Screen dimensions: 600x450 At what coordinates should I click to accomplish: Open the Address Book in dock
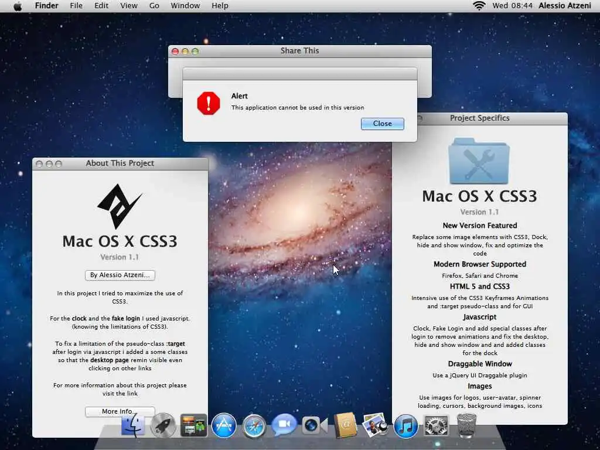(x=346, y=425)
